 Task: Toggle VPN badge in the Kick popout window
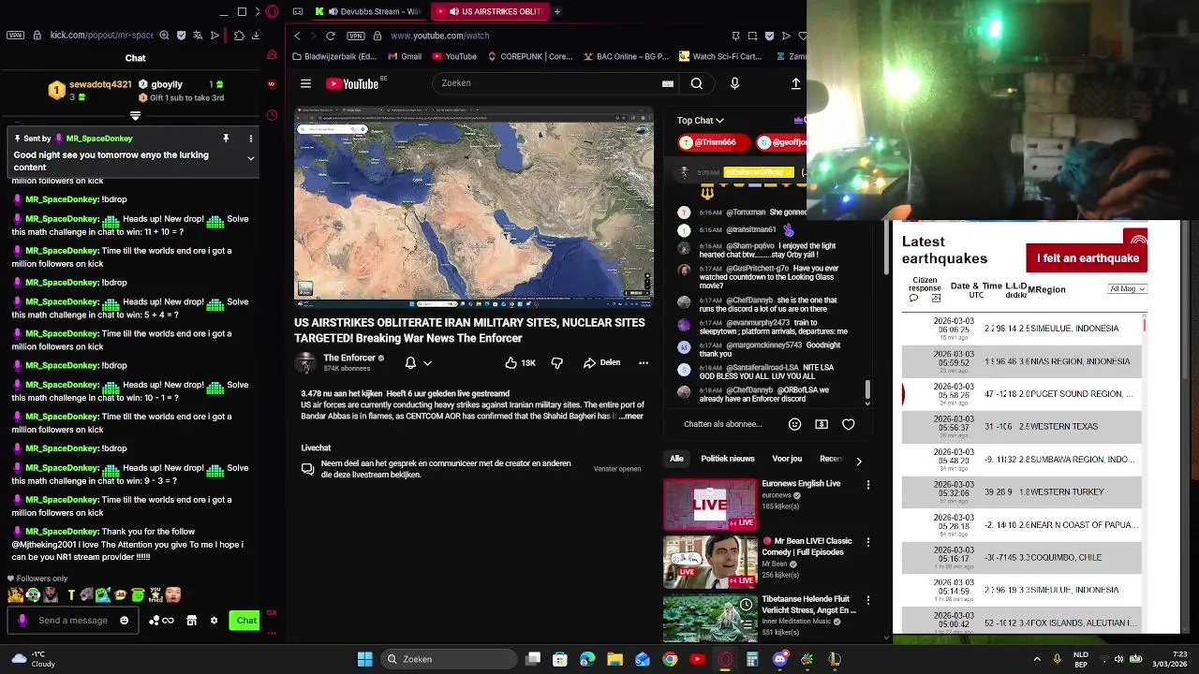coord(15,35)
